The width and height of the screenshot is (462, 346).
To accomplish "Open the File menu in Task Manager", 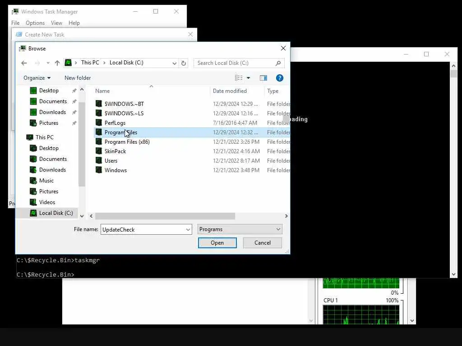I will [x=15, y=23].
